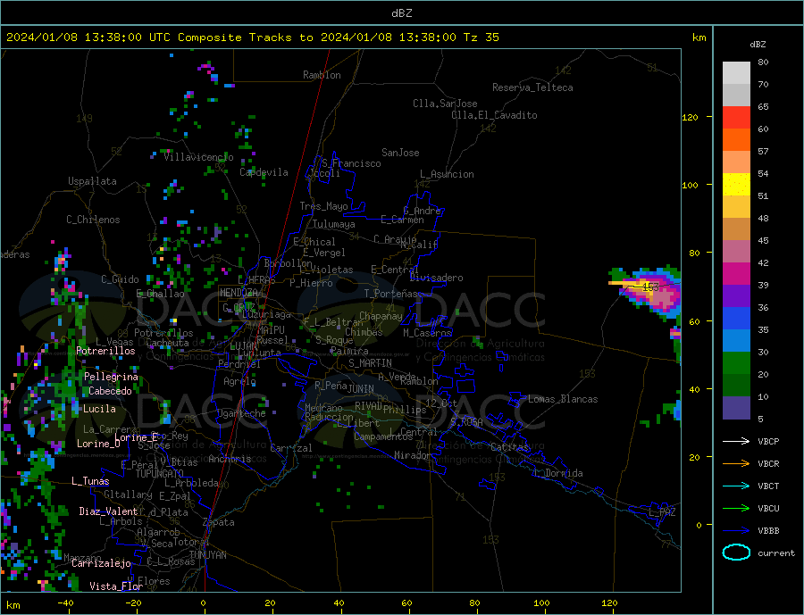Click the 80 dBZ light gray swatch
This screenshot has width=804, height=615.
point(736,73)
